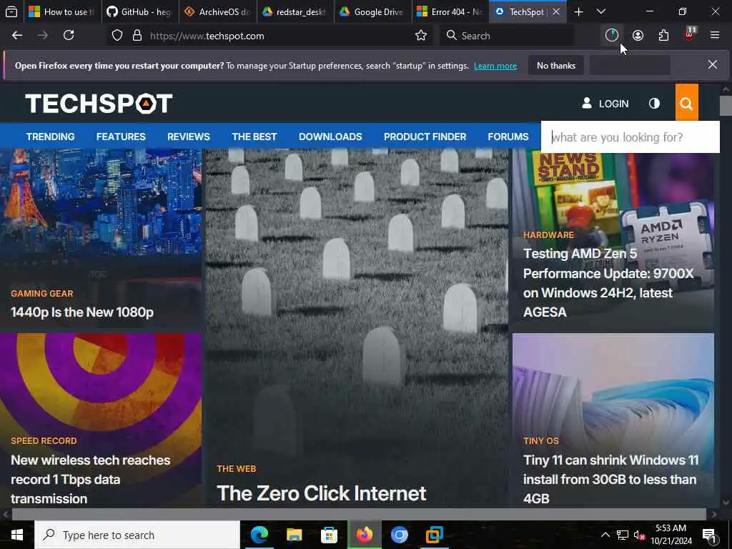This screenshot has height=549, width=732.
Task: Click the SPEED RECORD category label
Action: pos(44,440)
